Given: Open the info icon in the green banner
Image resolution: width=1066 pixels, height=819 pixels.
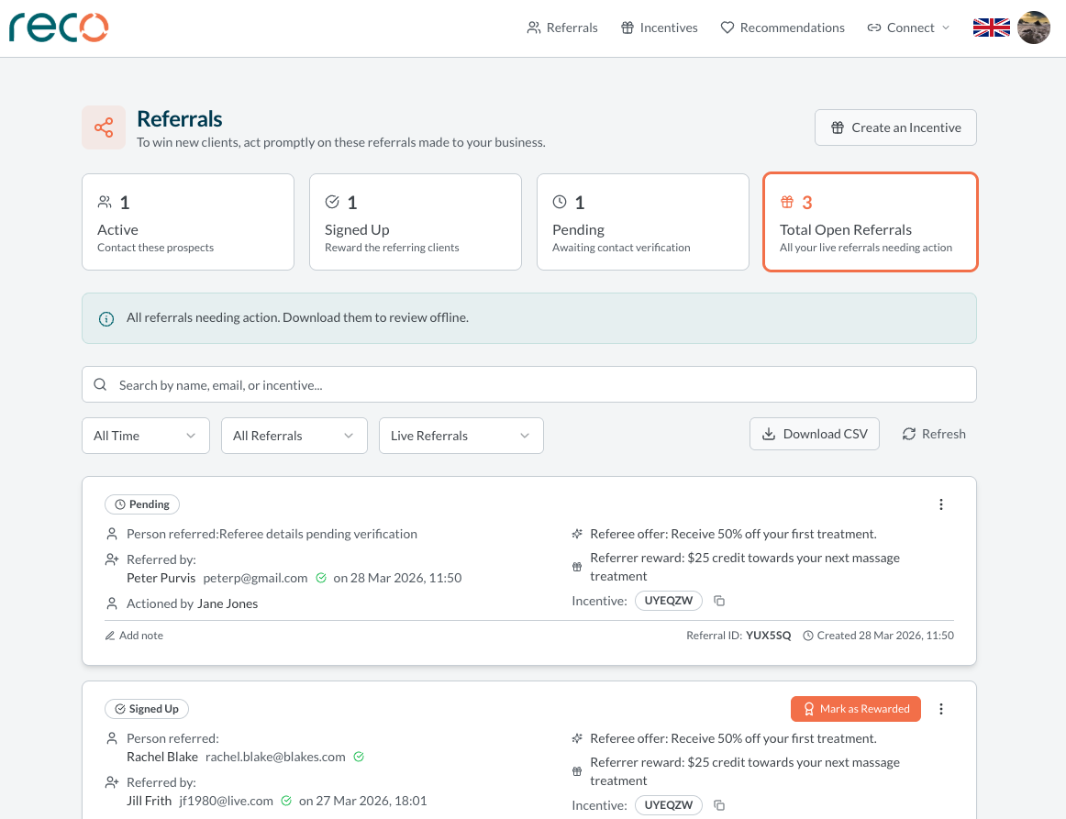Looking at the screenshot, I should click(105, 318).
